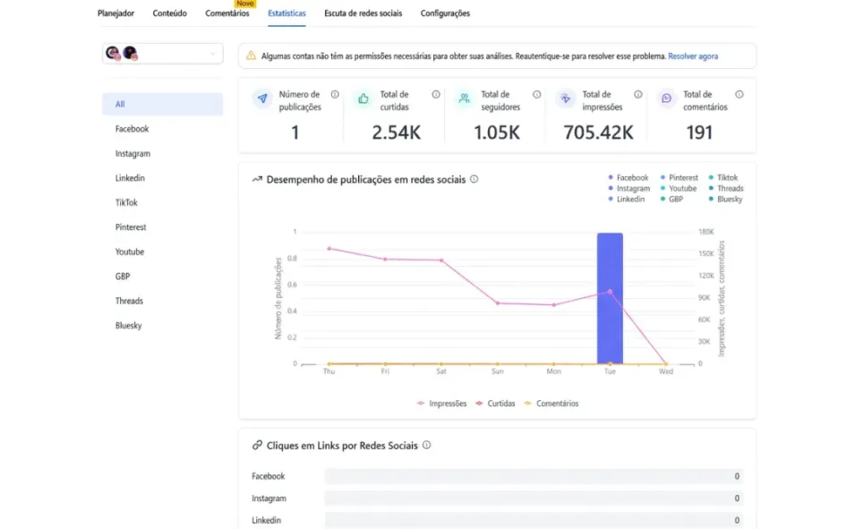Filter statistics by Youtube in sidebar
The height and width of the screenshot is (529, 846).
click(x=130, y=252)
